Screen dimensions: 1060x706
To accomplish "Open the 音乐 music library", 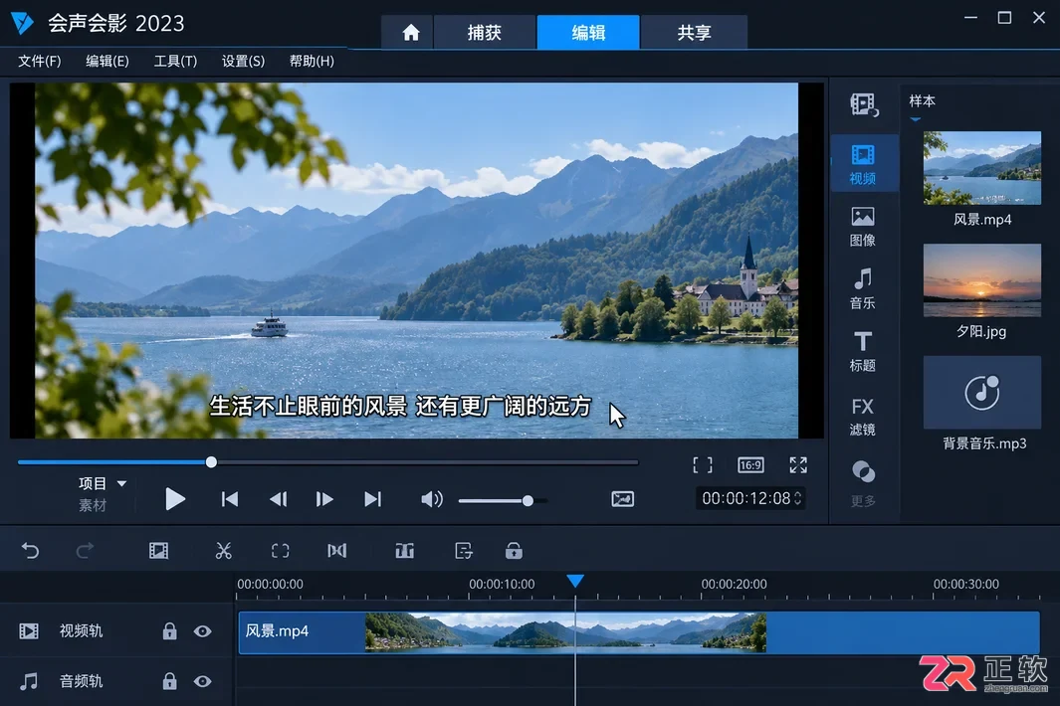I will 863,289.
